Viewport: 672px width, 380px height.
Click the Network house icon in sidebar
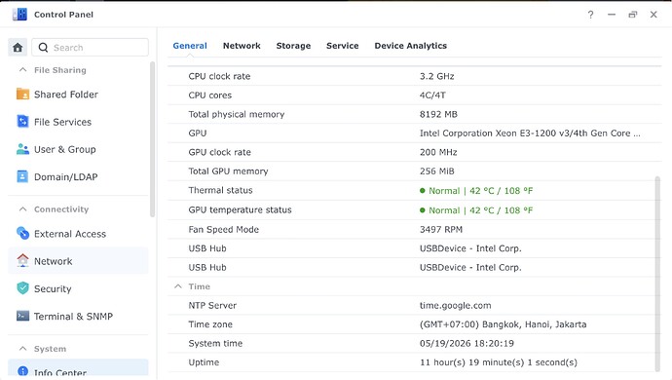(22, 261)
